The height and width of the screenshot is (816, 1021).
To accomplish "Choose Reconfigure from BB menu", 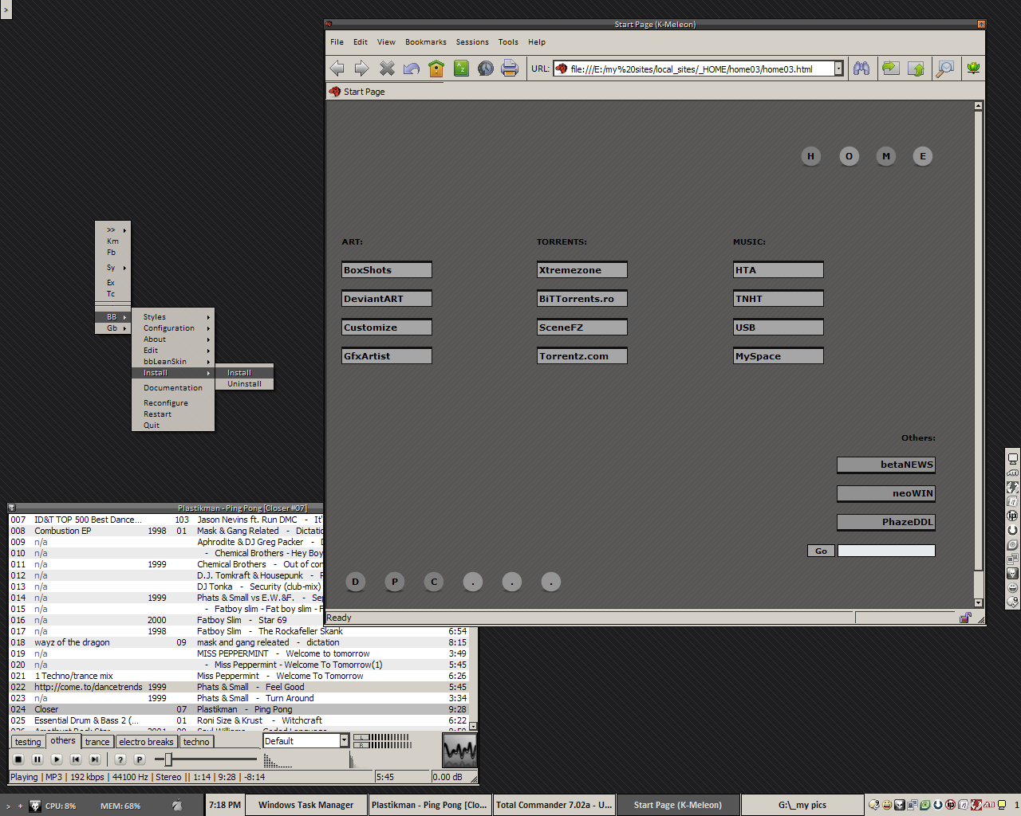I will (x=173, y=403).
